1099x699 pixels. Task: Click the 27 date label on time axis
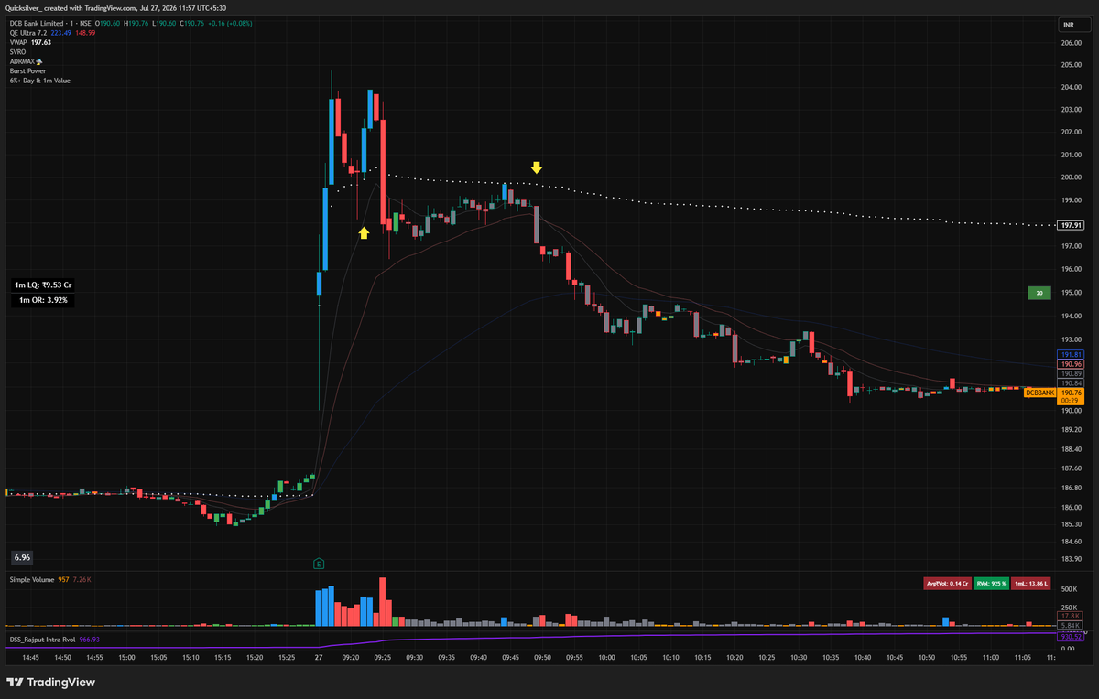click(x=318, y=657)
